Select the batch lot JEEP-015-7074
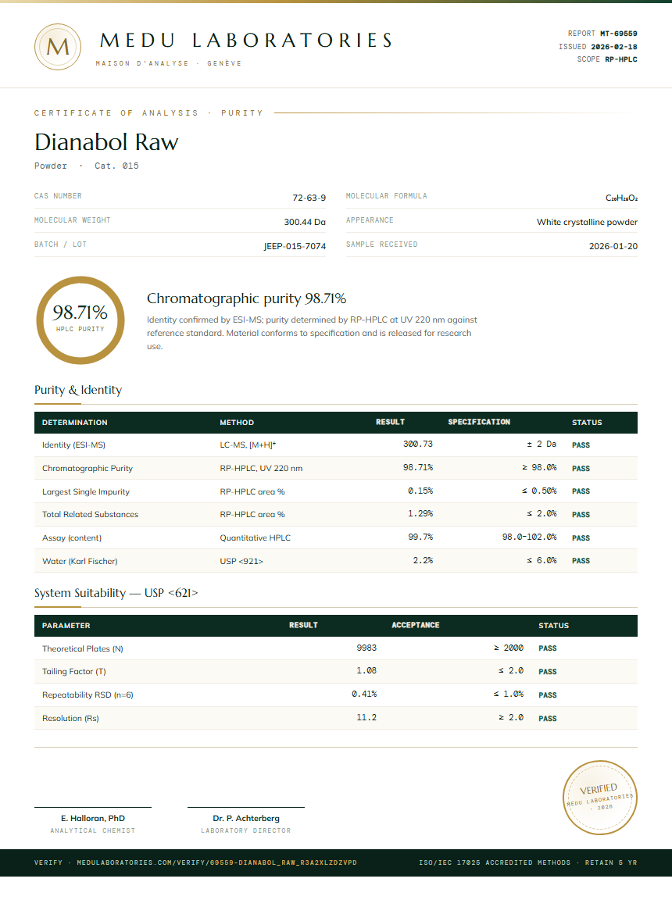Screen dimensions: 672x900 (295, 245)
